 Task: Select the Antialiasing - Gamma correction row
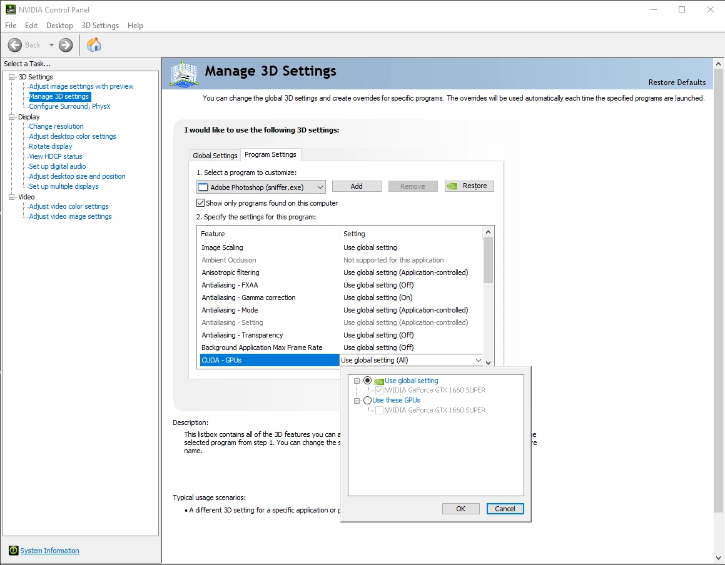pyautogui.click(x=341, y=297)
